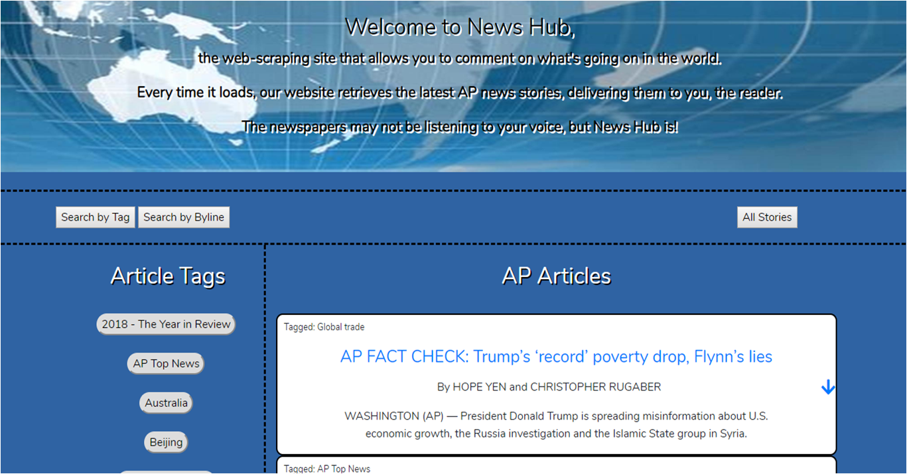Image resolution: width=907 pixels, height=474 pixels.
Task: Show All Stories
Action: (767, 217)
